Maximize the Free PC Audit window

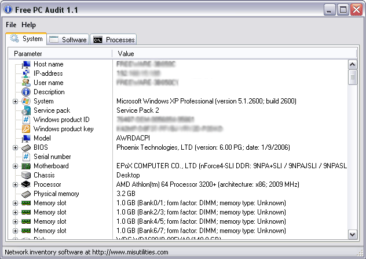coord(343,10)
